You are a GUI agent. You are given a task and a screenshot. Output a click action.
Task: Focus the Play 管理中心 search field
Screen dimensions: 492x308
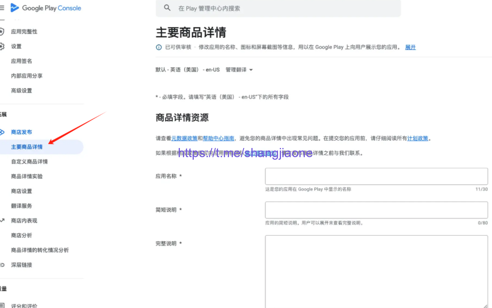pos(278,8)
